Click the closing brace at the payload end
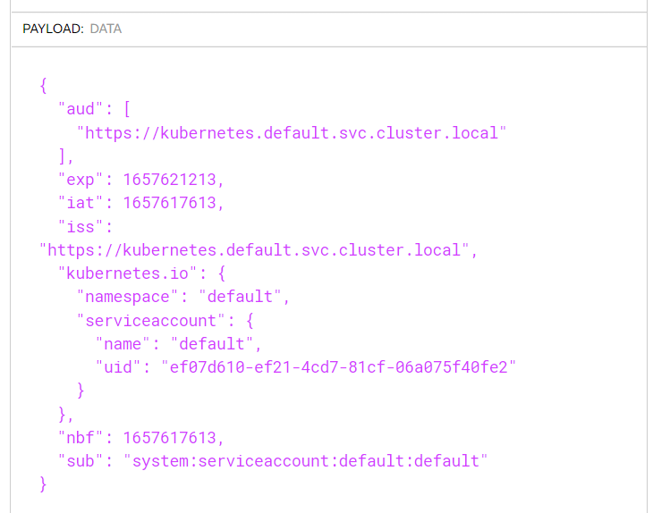 click(43, 484)
